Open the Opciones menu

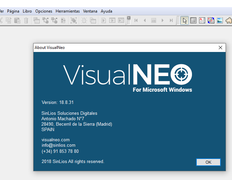pos(44,11)
